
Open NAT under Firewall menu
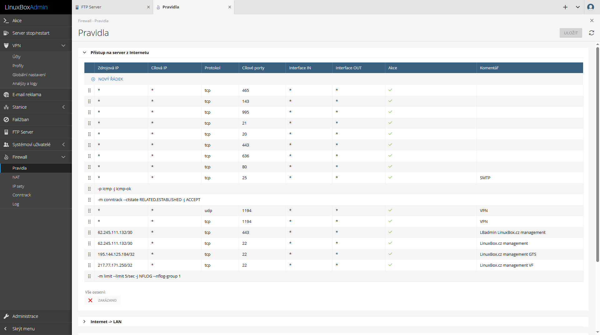click(x=16, y=177)
